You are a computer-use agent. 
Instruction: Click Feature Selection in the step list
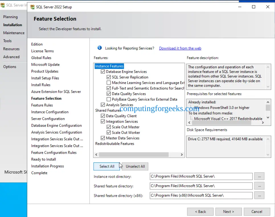46,99
